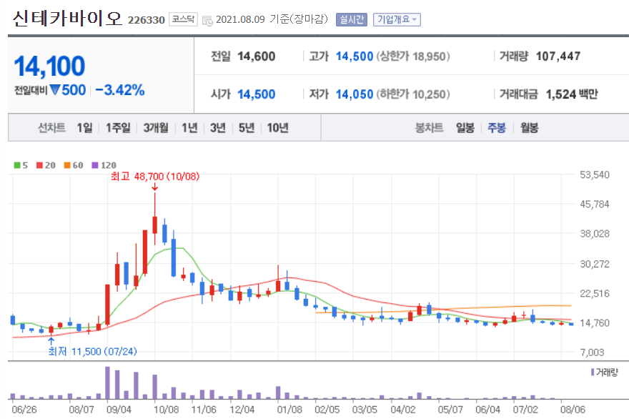629x419 pixels.
Task: Click the 실시간 real-time button
Action: (x=352, y=19)
